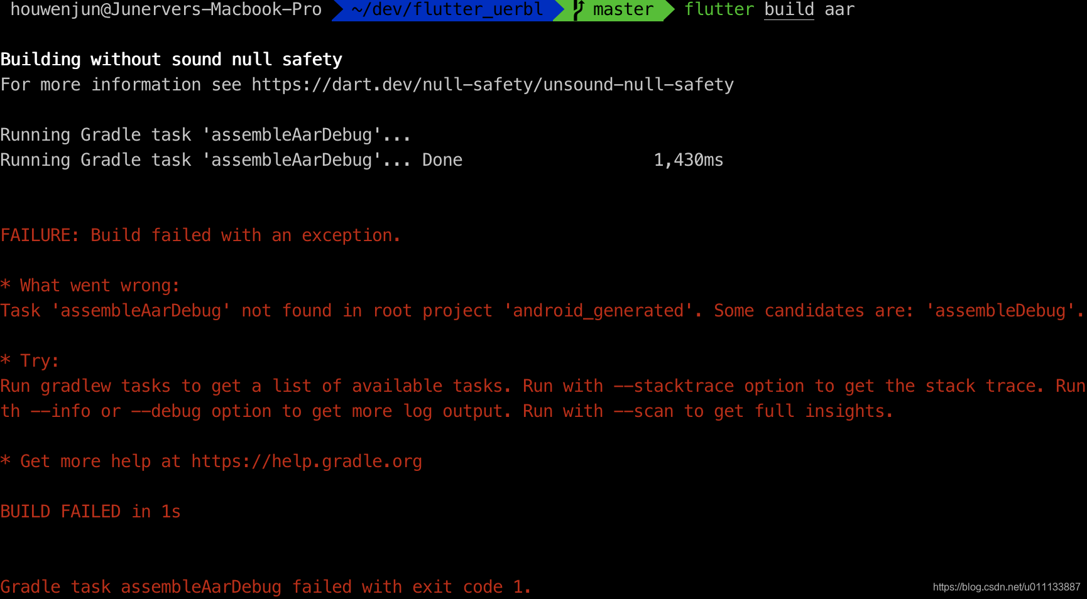The width and height of the screenshot is (1087, 599).
Task: Click the username houwenjun@Junervers-Macbook-Pro
Action: (x=166, y=9)
